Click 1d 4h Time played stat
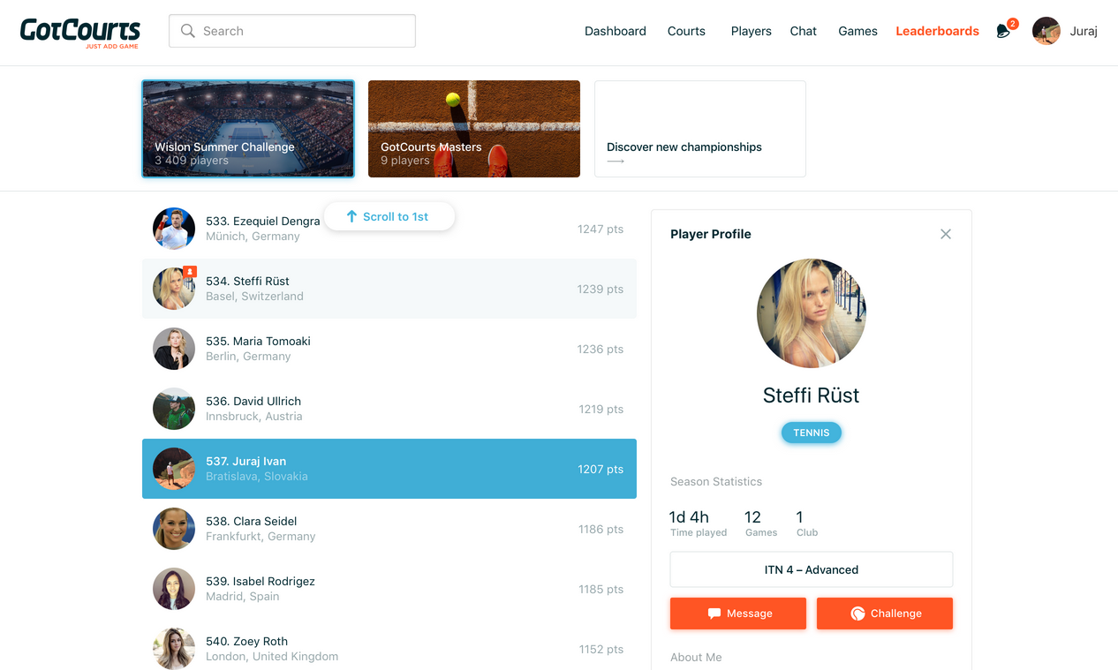This screenshot has height=670, width=1118. point(698,523)
